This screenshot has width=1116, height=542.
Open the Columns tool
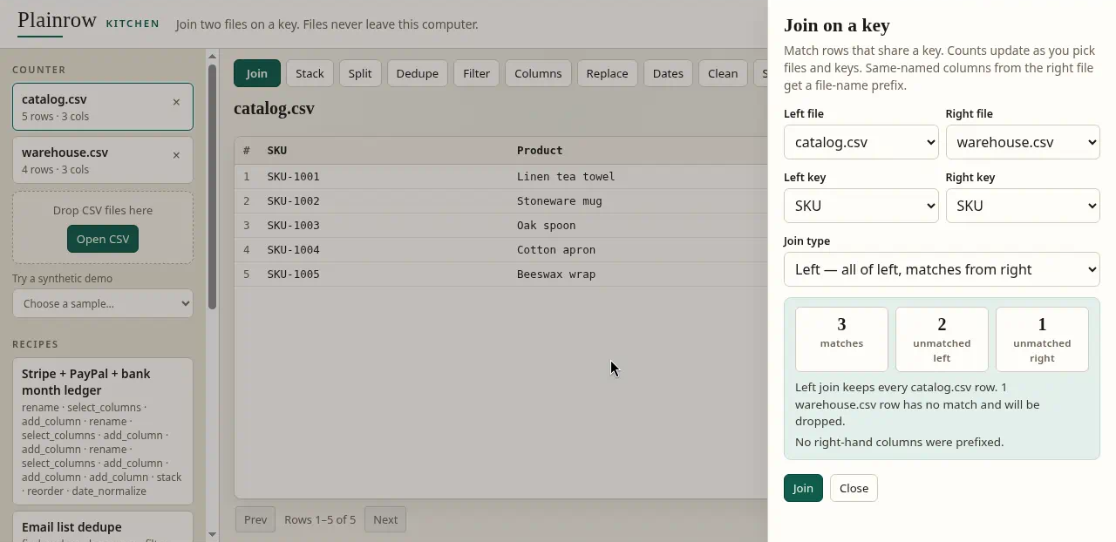click(x=538, y=73)
